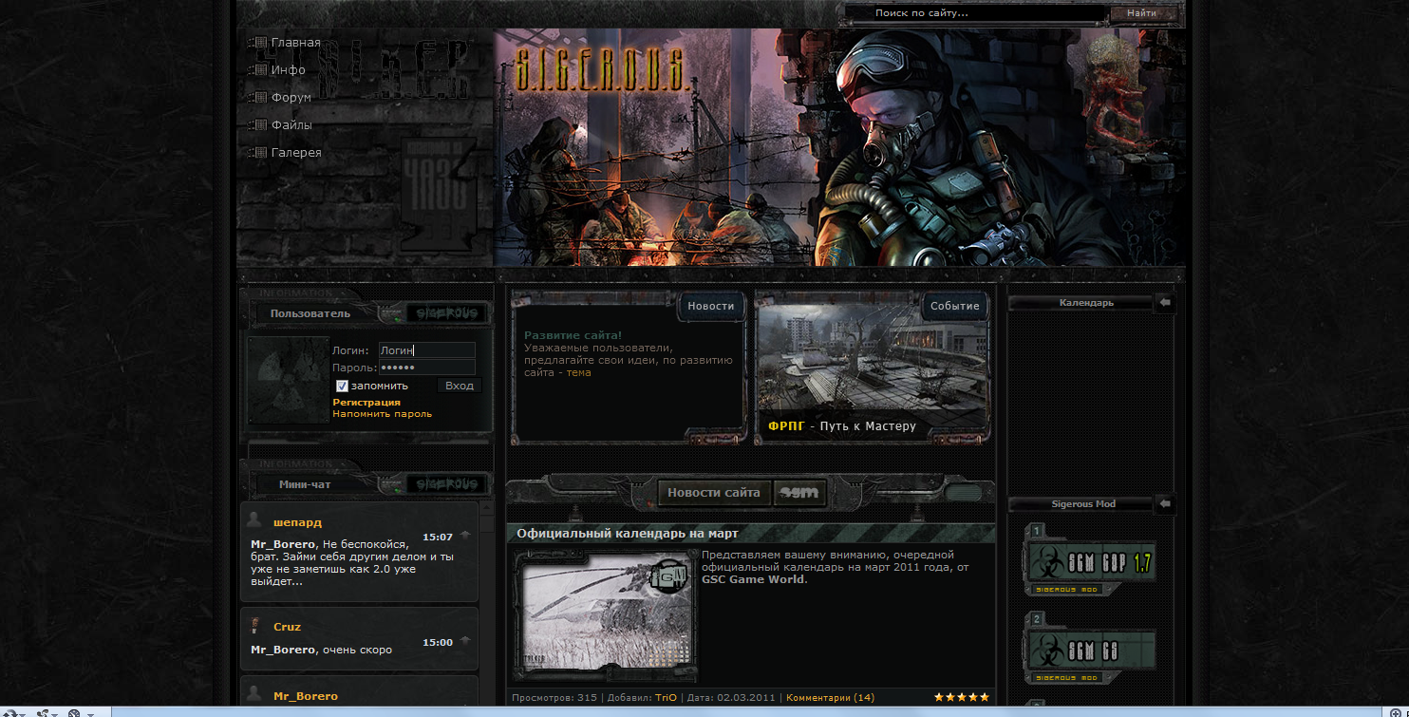Collapse the Sigerous Mod panel arrow

[1165, 503]
